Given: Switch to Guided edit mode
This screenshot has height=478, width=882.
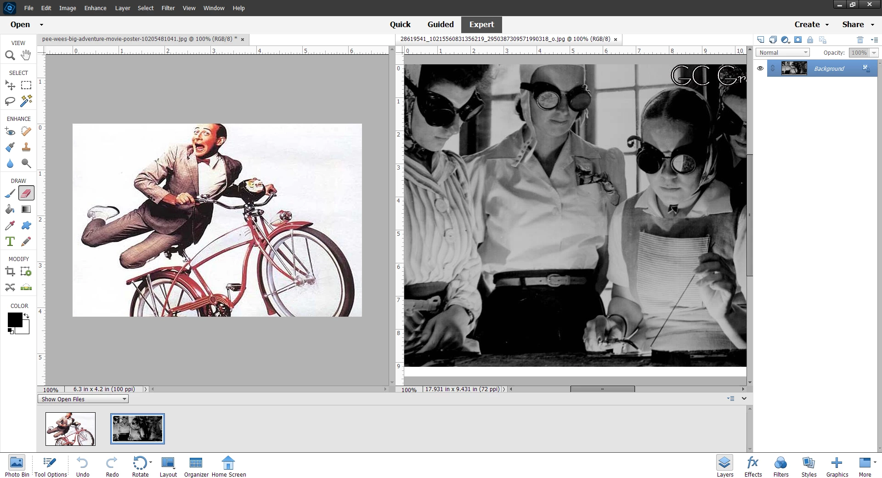Looking at the screenshot, I should pos(441,25).
